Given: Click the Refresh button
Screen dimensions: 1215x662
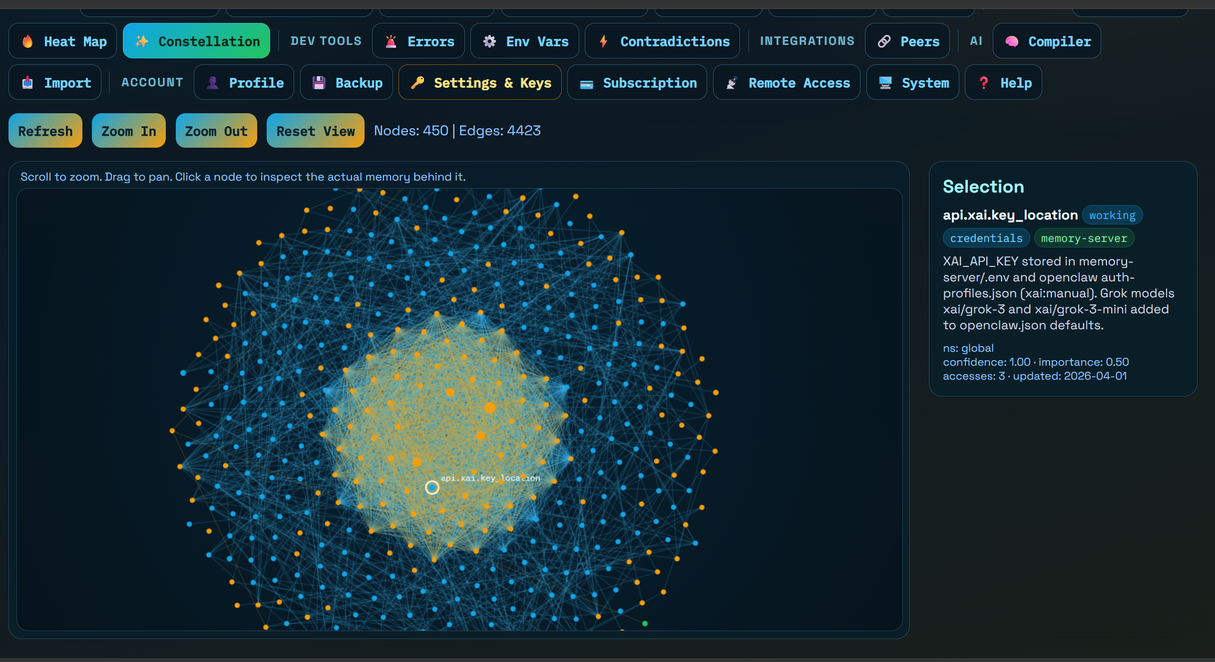Looking at the screenshot, I should coord(45,131).
